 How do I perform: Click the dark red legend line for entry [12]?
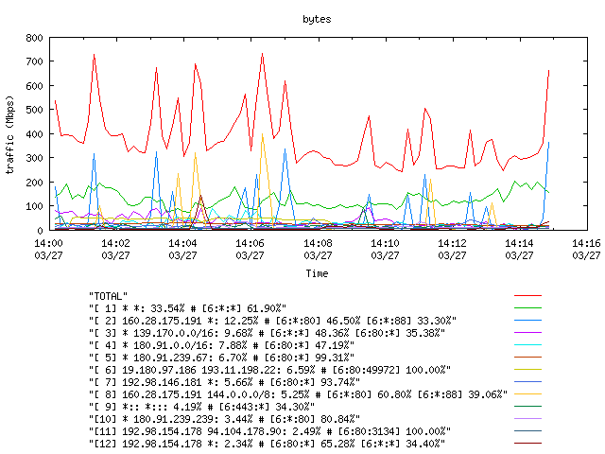pyautogui.click(x=527, y=444)
